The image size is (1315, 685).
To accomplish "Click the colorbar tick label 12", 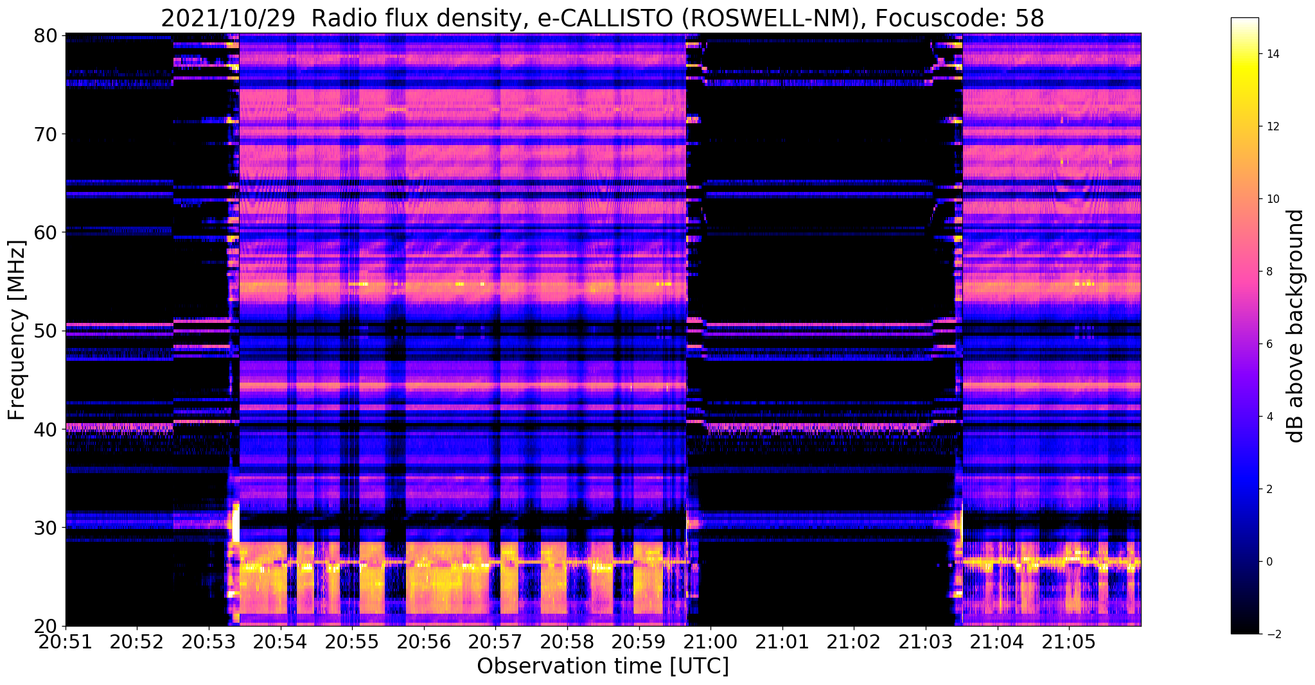I will coord(1272,126).
